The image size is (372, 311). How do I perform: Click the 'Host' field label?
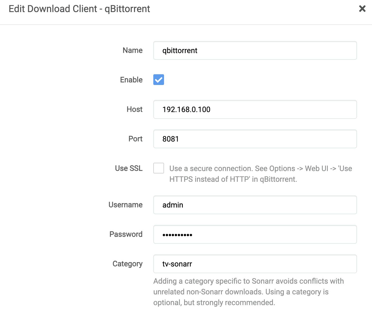(135, 109)
